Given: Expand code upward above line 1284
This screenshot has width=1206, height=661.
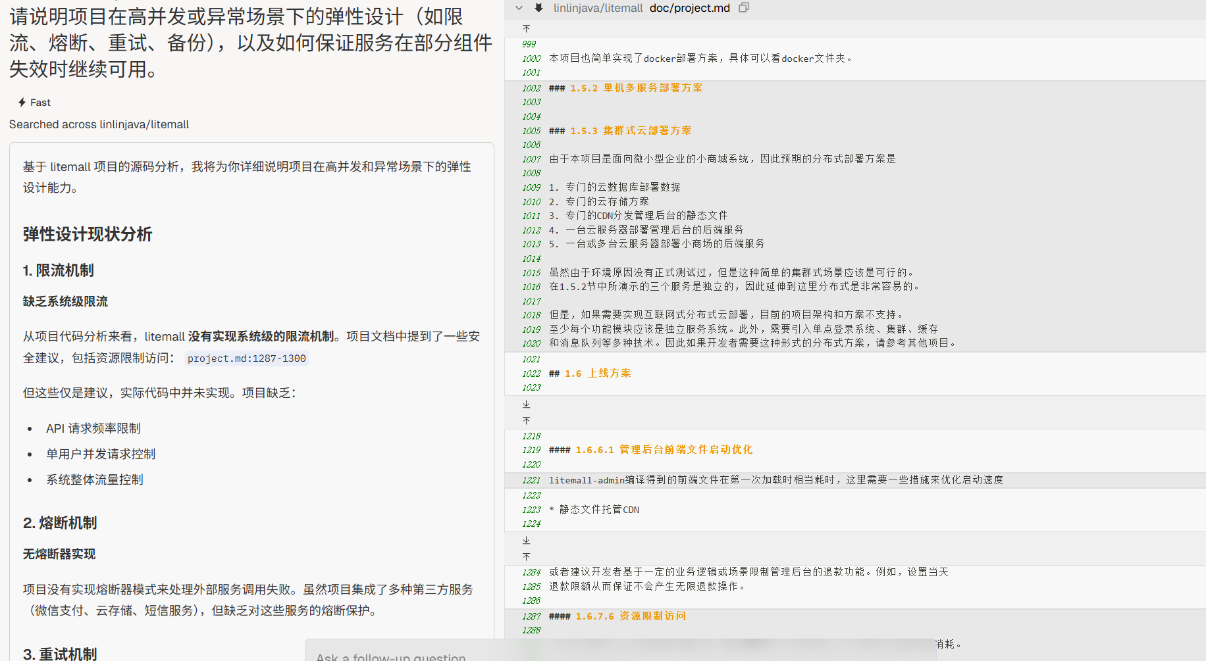Looking at the screenshot, I should click(526, 557).
